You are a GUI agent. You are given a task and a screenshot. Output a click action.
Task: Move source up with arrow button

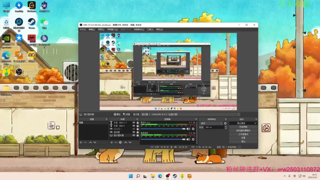(126, 142)
